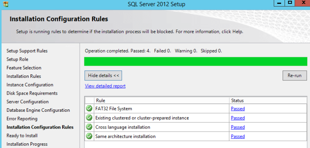Click the SQL Server setup title bar icon
The width and height of the screenshot is (310, 148).
point(5,4)
